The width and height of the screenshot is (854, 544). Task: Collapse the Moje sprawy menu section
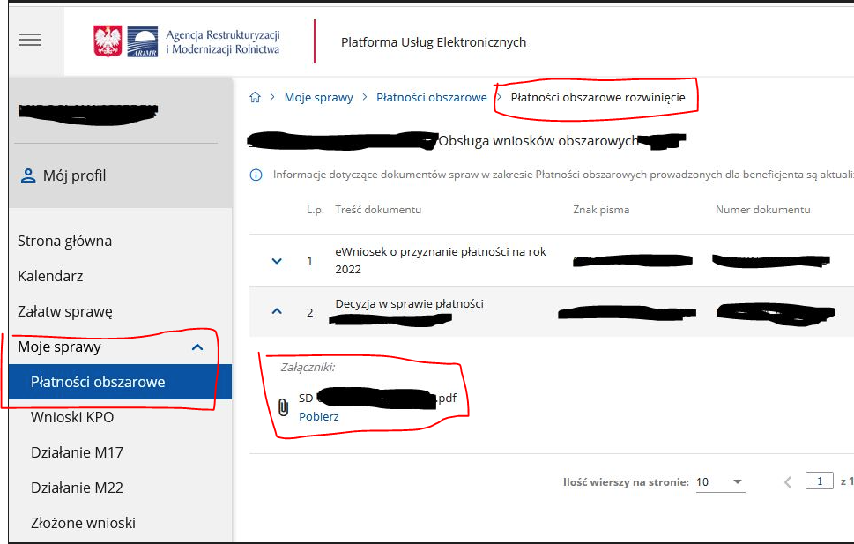[197, 347]
